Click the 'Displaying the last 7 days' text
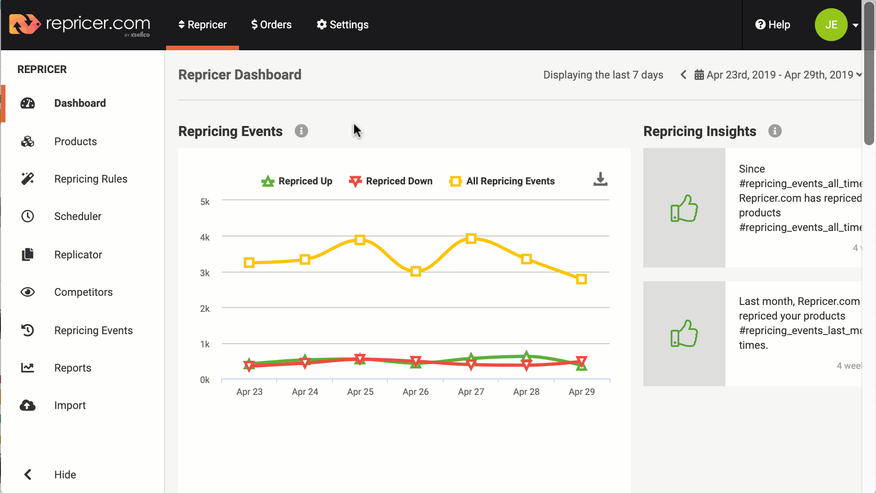The width and height of the screenshot is (876, 493). pyautogui.click(x=603, y=75)
